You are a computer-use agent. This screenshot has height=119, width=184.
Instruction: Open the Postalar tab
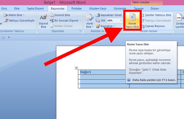click(x=77, y=9)
